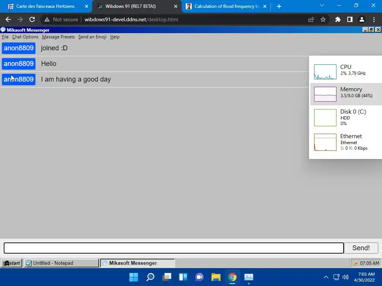This screenshot has height=286, width=382.
Task: Select the 'joined :D' message text
Action: click(54, 48)
